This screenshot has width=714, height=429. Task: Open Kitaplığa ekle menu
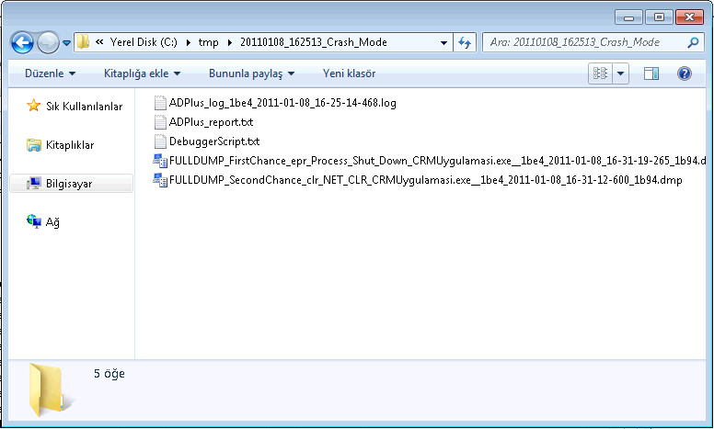(x=142, y=73)
